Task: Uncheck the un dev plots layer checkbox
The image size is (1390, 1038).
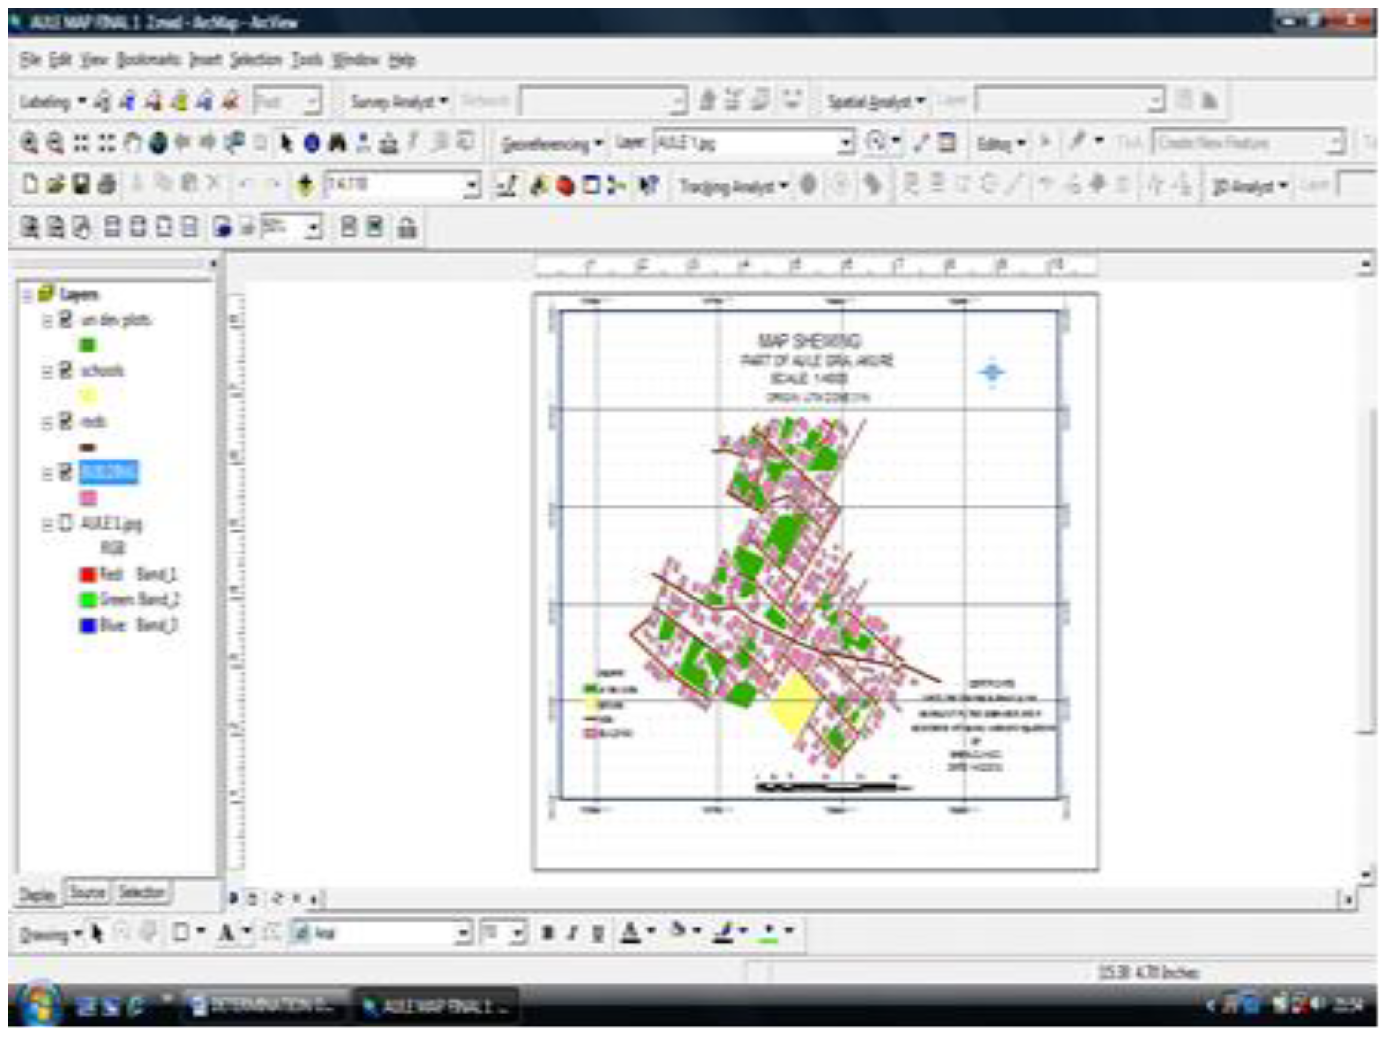Action: point(66,319)
